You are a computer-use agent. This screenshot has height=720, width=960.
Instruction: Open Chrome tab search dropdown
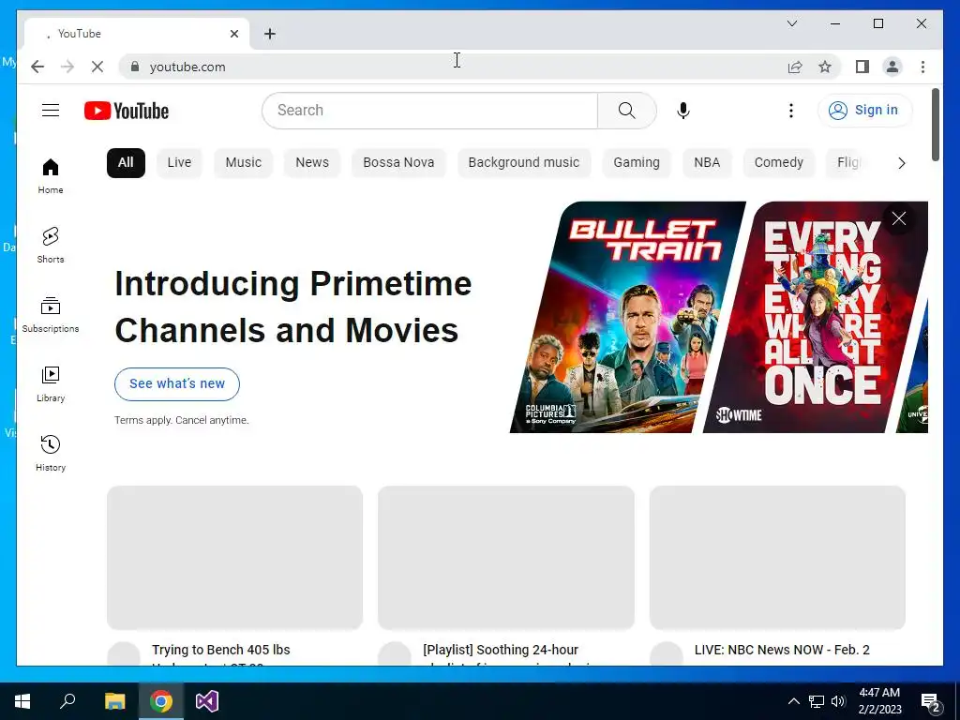pos(792,23)
